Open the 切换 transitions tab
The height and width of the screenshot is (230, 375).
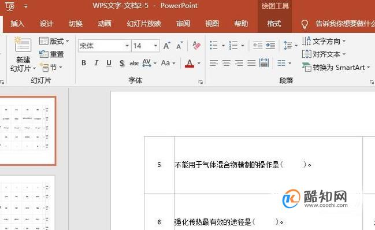tap(76, 24)
